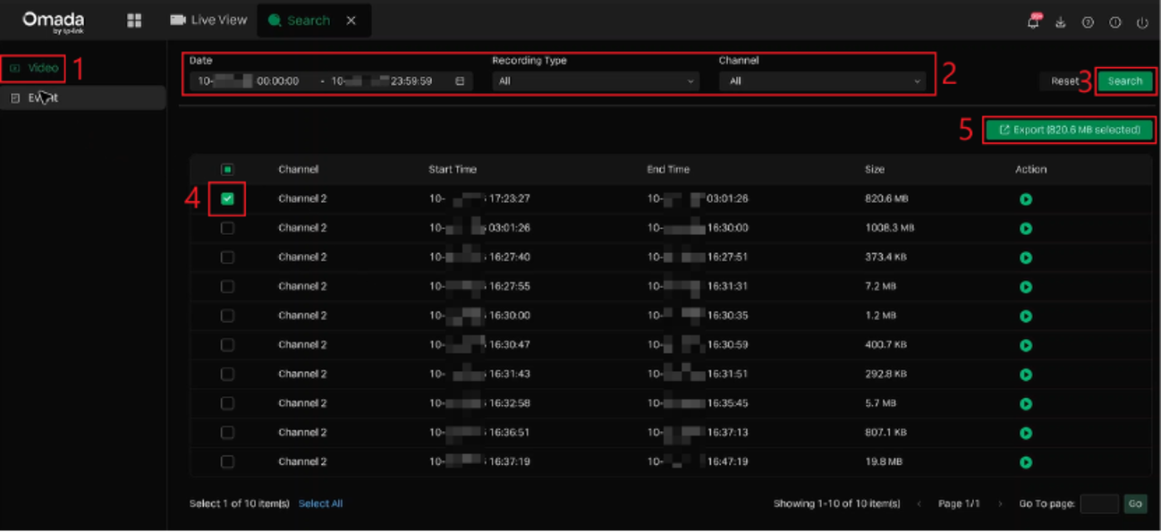Click the info icon in top bar

[x=1114, y=22]
